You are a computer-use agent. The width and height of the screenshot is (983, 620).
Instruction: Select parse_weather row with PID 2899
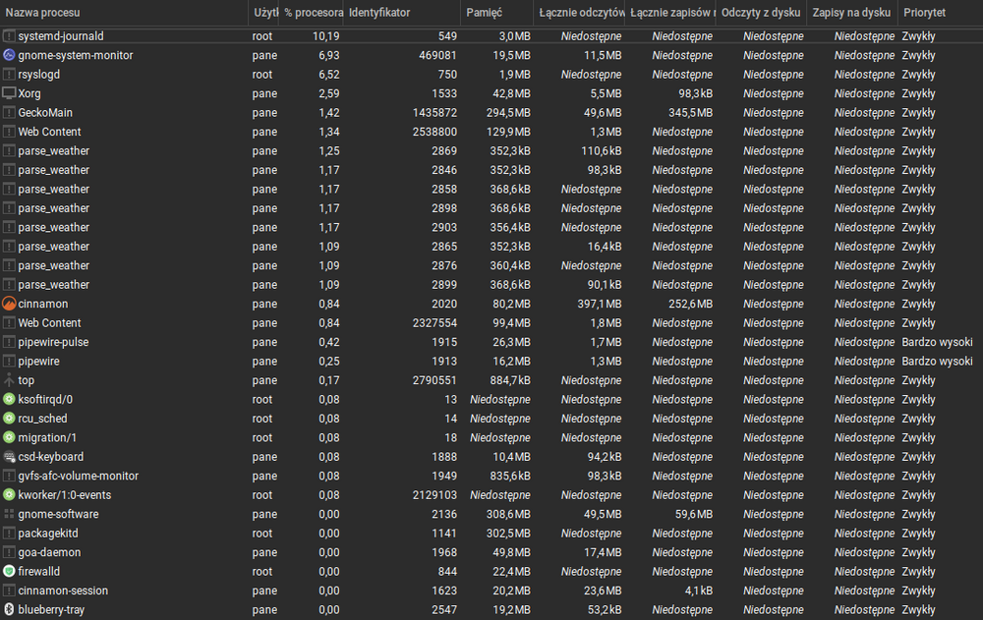(491, 285)
